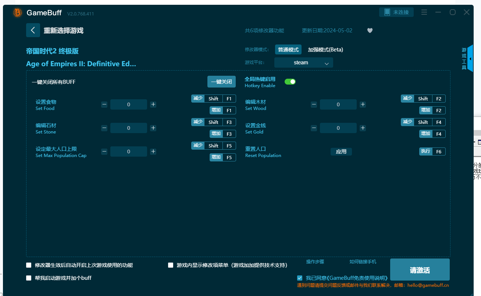Increase Set Stone value with plus

(x=153, y=128)
